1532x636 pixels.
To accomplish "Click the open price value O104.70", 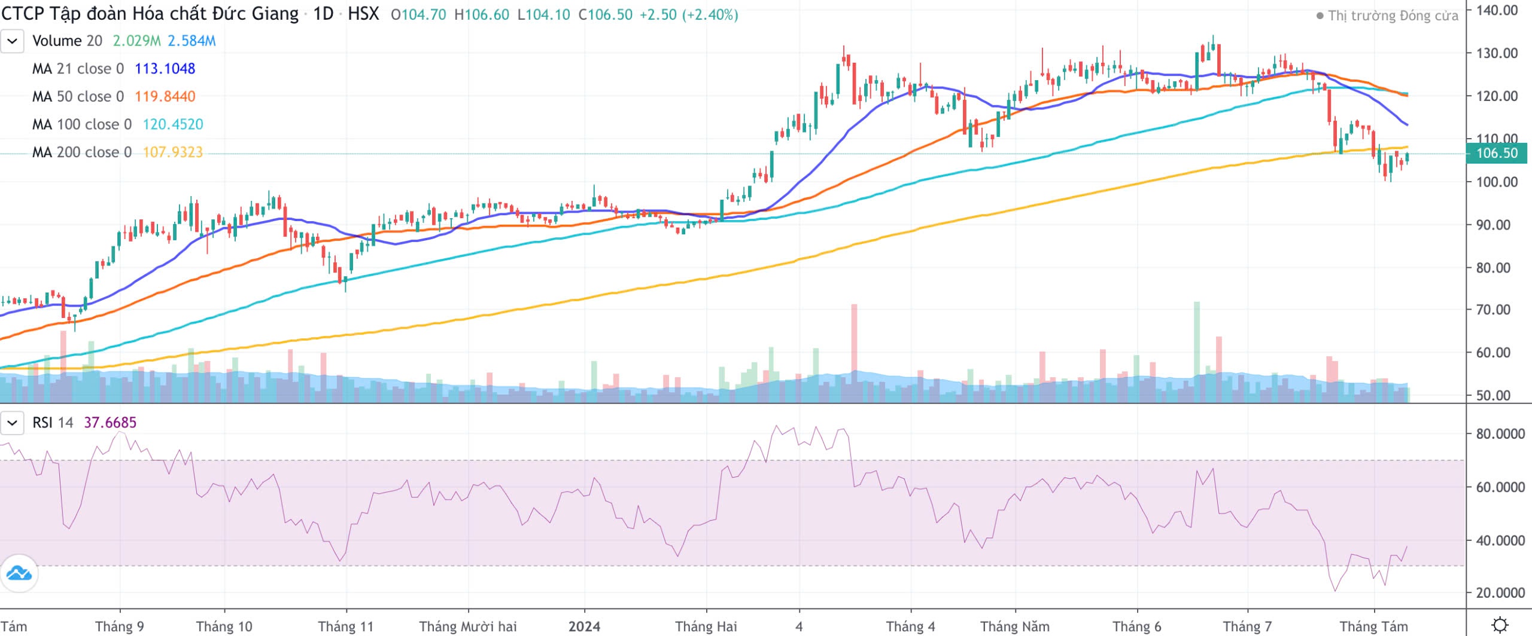I will coord(418,15).
